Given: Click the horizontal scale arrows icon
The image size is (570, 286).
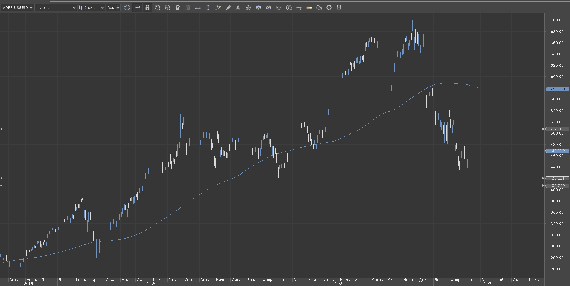Looking at the screenshot, I should (198, 8).
